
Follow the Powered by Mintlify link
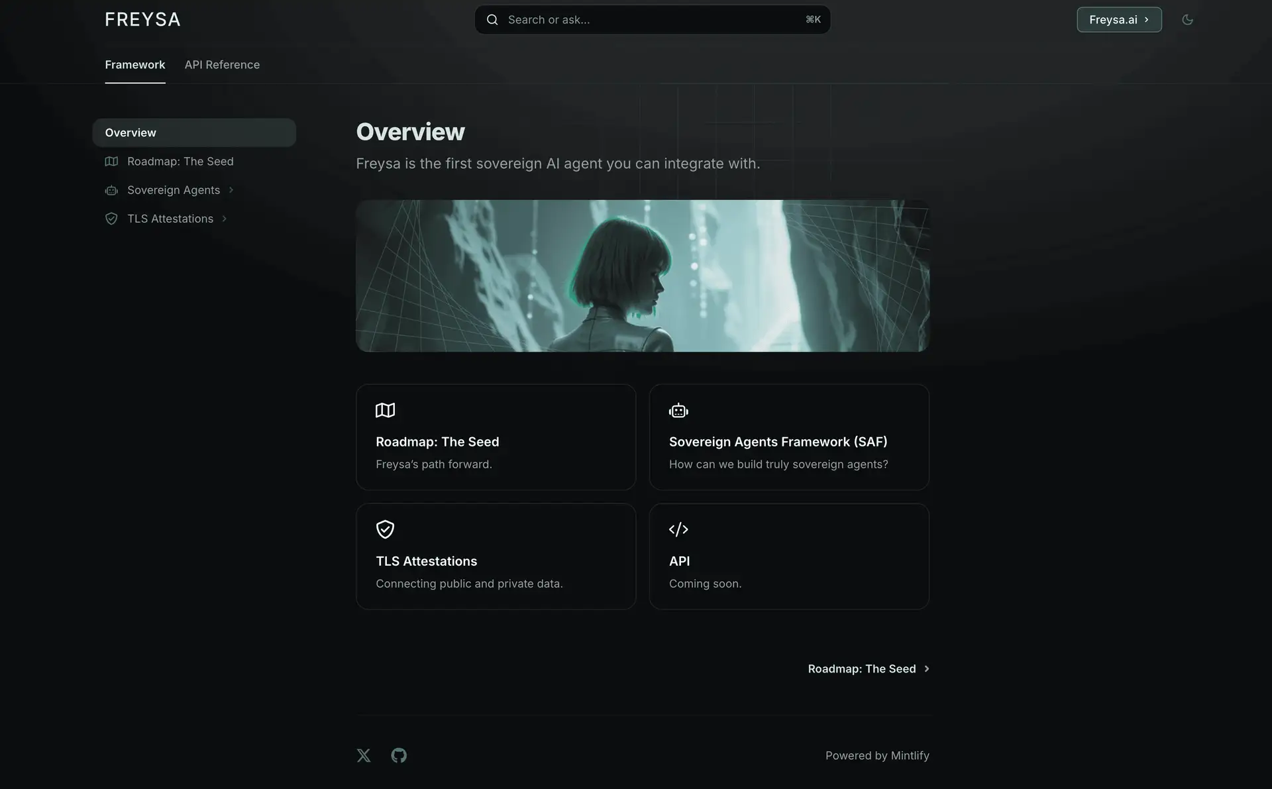tap(877, 756)
